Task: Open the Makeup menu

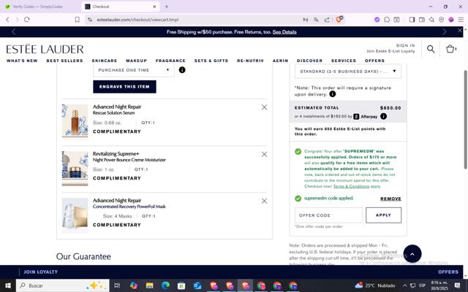Action: [137, 61]
